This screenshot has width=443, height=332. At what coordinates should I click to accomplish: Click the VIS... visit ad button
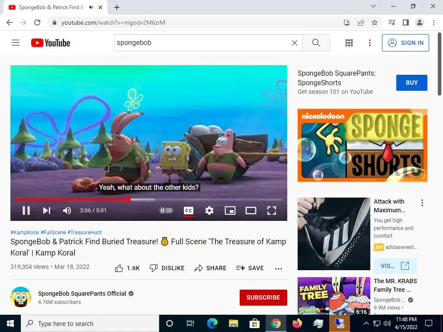click(x=395, y=266)
